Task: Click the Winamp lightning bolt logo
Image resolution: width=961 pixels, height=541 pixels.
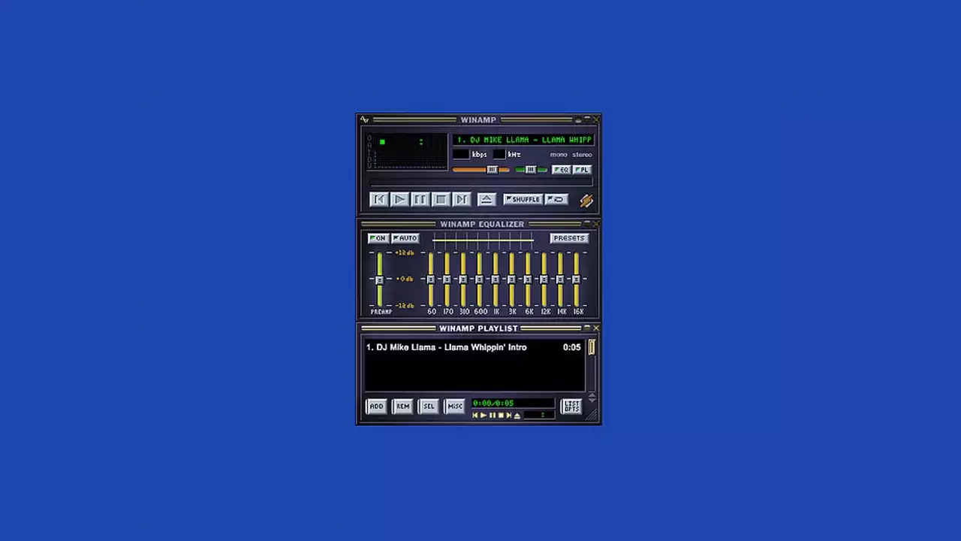Action: pyautogui.click(x=586, y=201)
